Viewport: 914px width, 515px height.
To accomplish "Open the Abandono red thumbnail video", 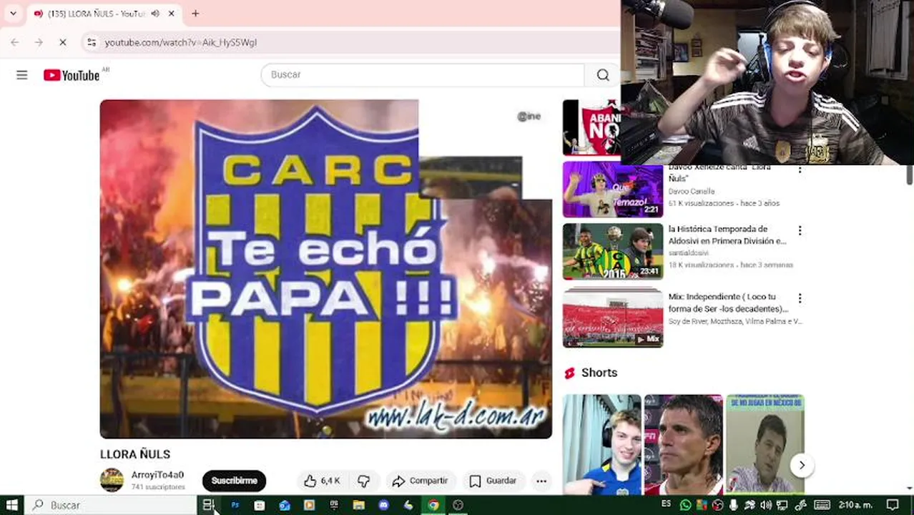I will click(591, 127).
